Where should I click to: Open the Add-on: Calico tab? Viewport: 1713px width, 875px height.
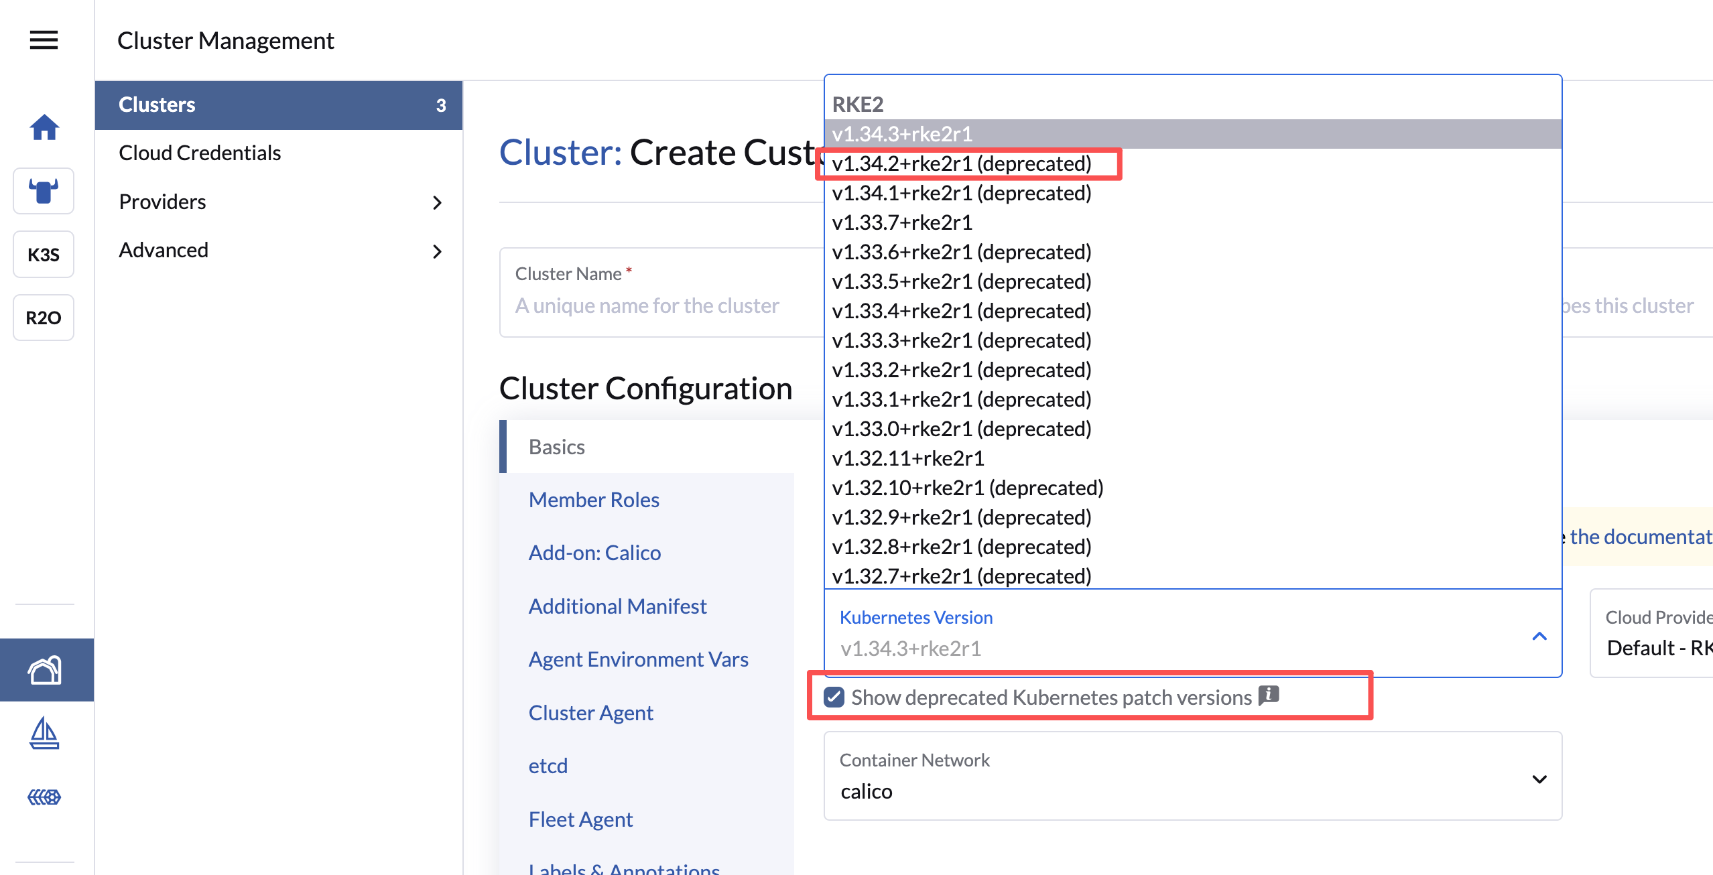594,553
